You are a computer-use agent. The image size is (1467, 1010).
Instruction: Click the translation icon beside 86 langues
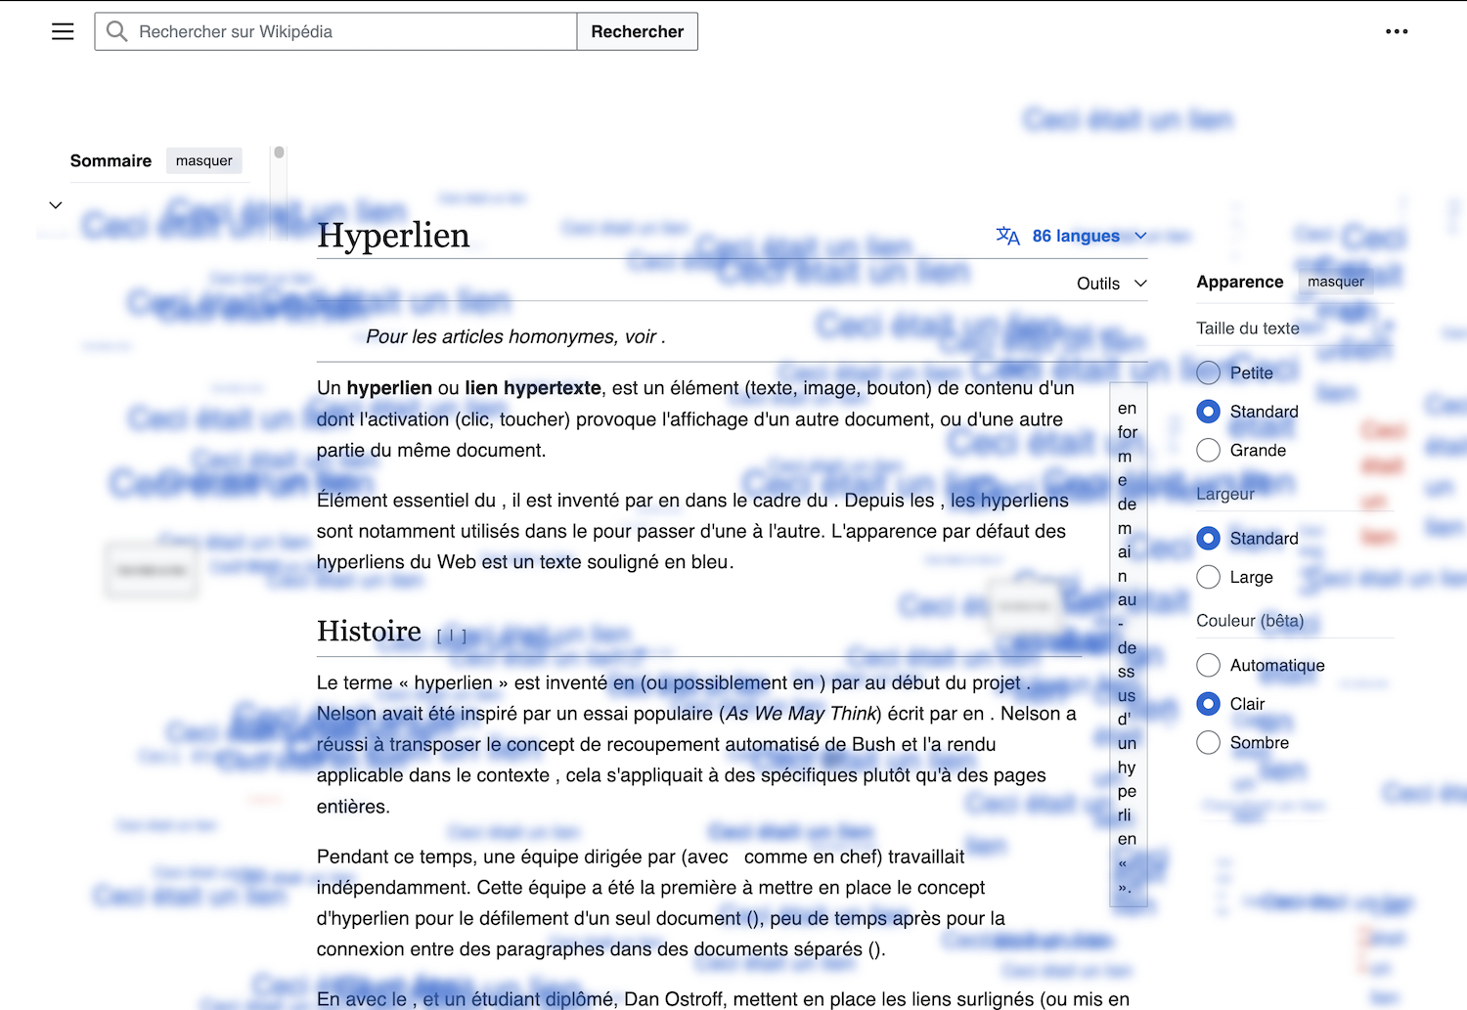coord(1007,236)
